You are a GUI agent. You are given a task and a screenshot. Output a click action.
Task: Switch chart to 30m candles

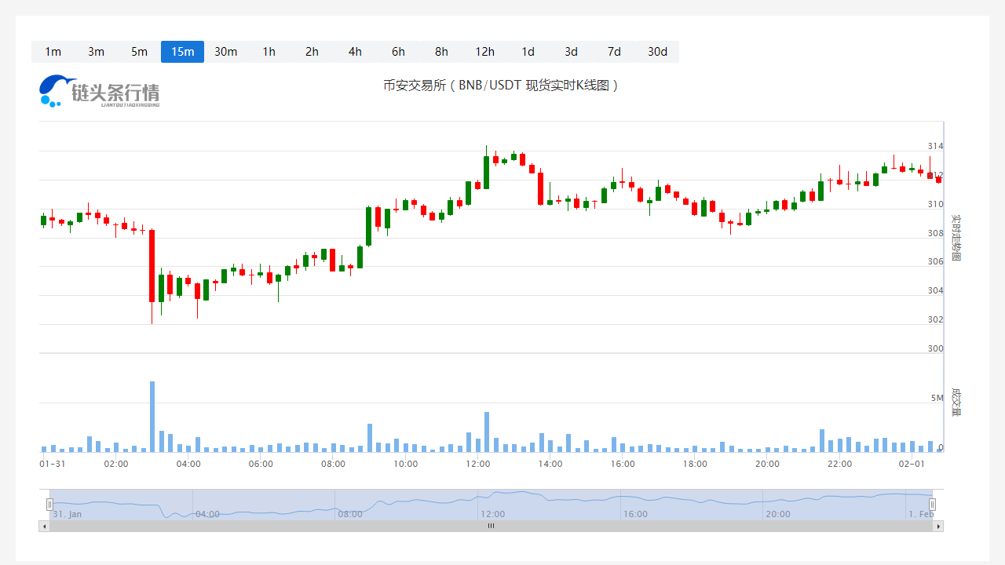[x=225, y=52]
